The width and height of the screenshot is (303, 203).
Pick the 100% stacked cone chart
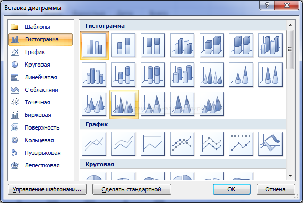click(270, 74)
